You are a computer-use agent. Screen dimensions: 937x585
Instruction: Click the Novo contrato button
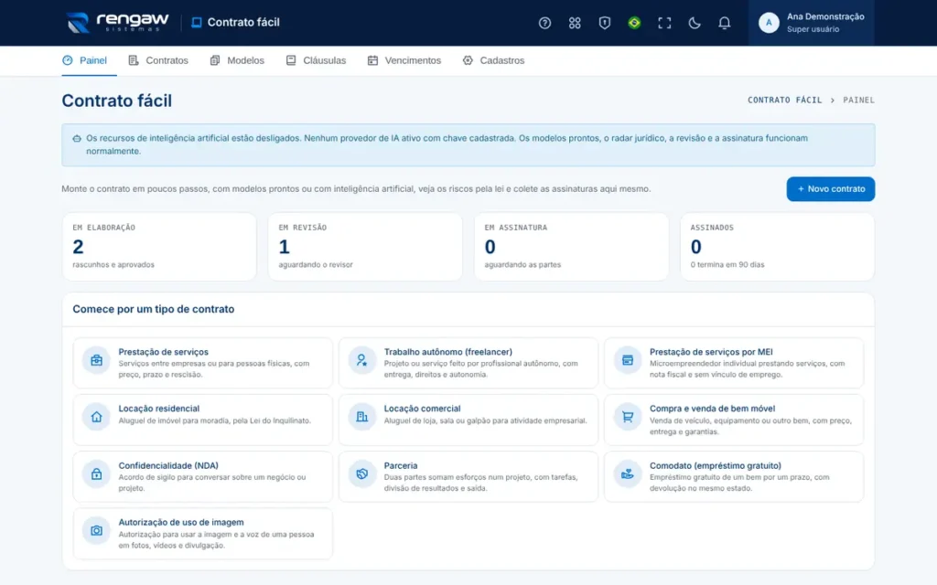[830, 188]
